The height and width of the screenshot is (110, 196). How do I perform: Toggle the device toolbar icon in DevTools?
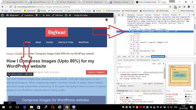[x=123, y=15]
